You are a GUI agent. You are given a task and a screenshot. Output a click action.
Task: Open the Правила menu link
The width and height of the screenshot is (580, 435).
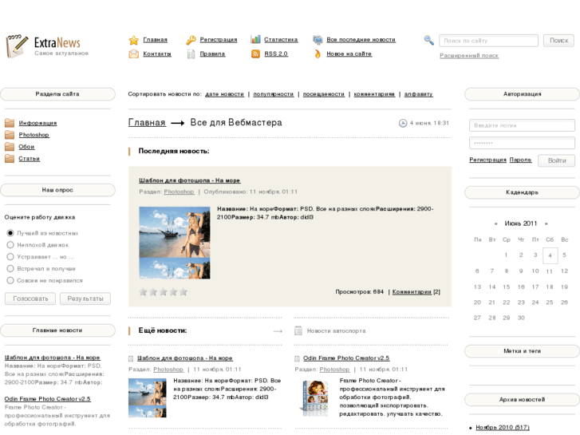pyautogui.click(x=212, y=54)
